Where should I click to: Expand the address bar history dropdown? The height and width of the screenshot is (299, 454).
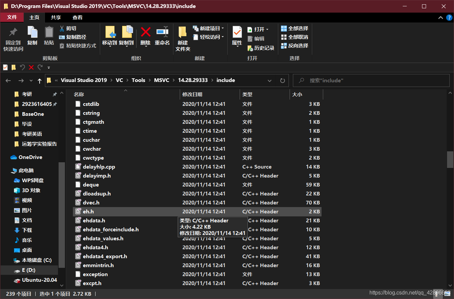pos(270,81)
